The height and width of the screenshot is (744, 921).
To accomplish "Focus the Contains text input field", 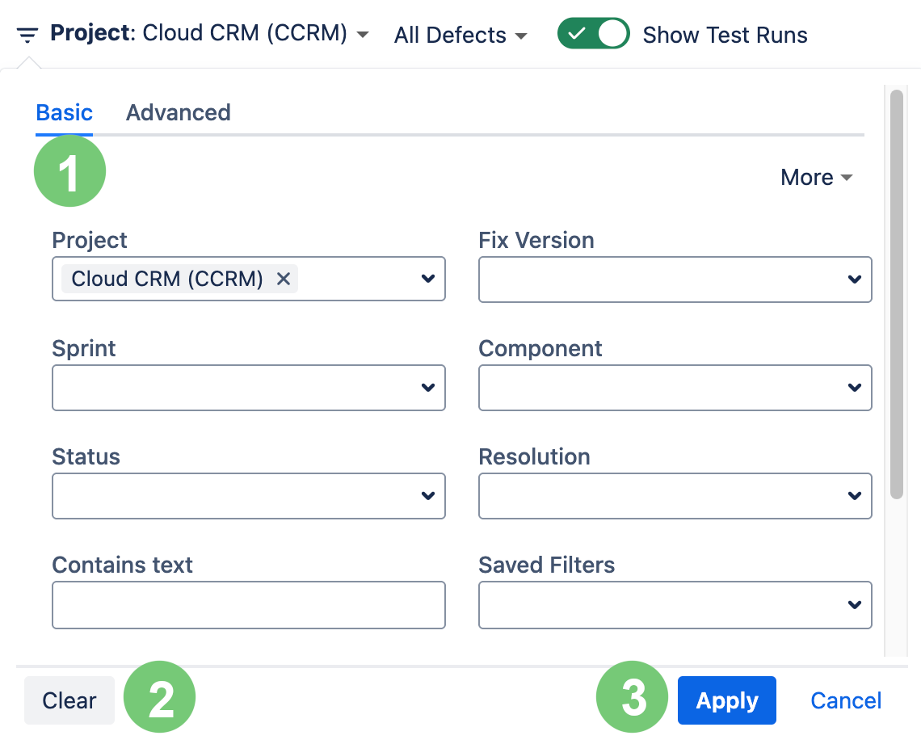I will coord(249,605).
